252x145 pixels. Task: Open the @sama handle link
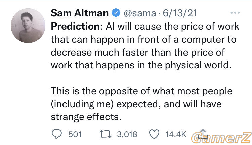click(140, 13)
